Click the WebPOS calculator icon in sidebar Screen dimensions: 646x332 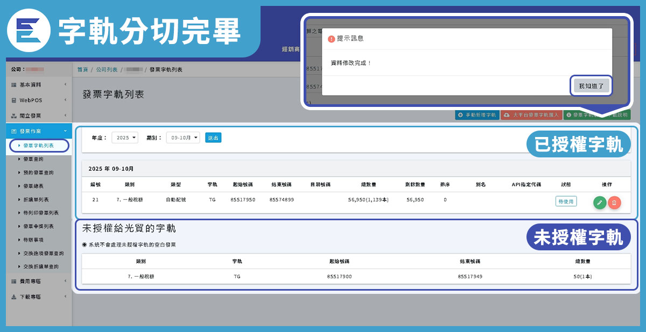(x=14, y=100)
